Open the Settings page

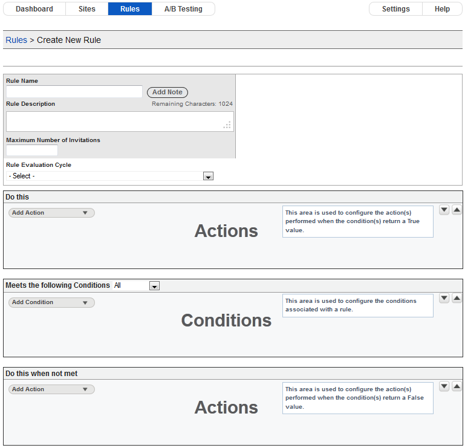click(x=396, y=9)
